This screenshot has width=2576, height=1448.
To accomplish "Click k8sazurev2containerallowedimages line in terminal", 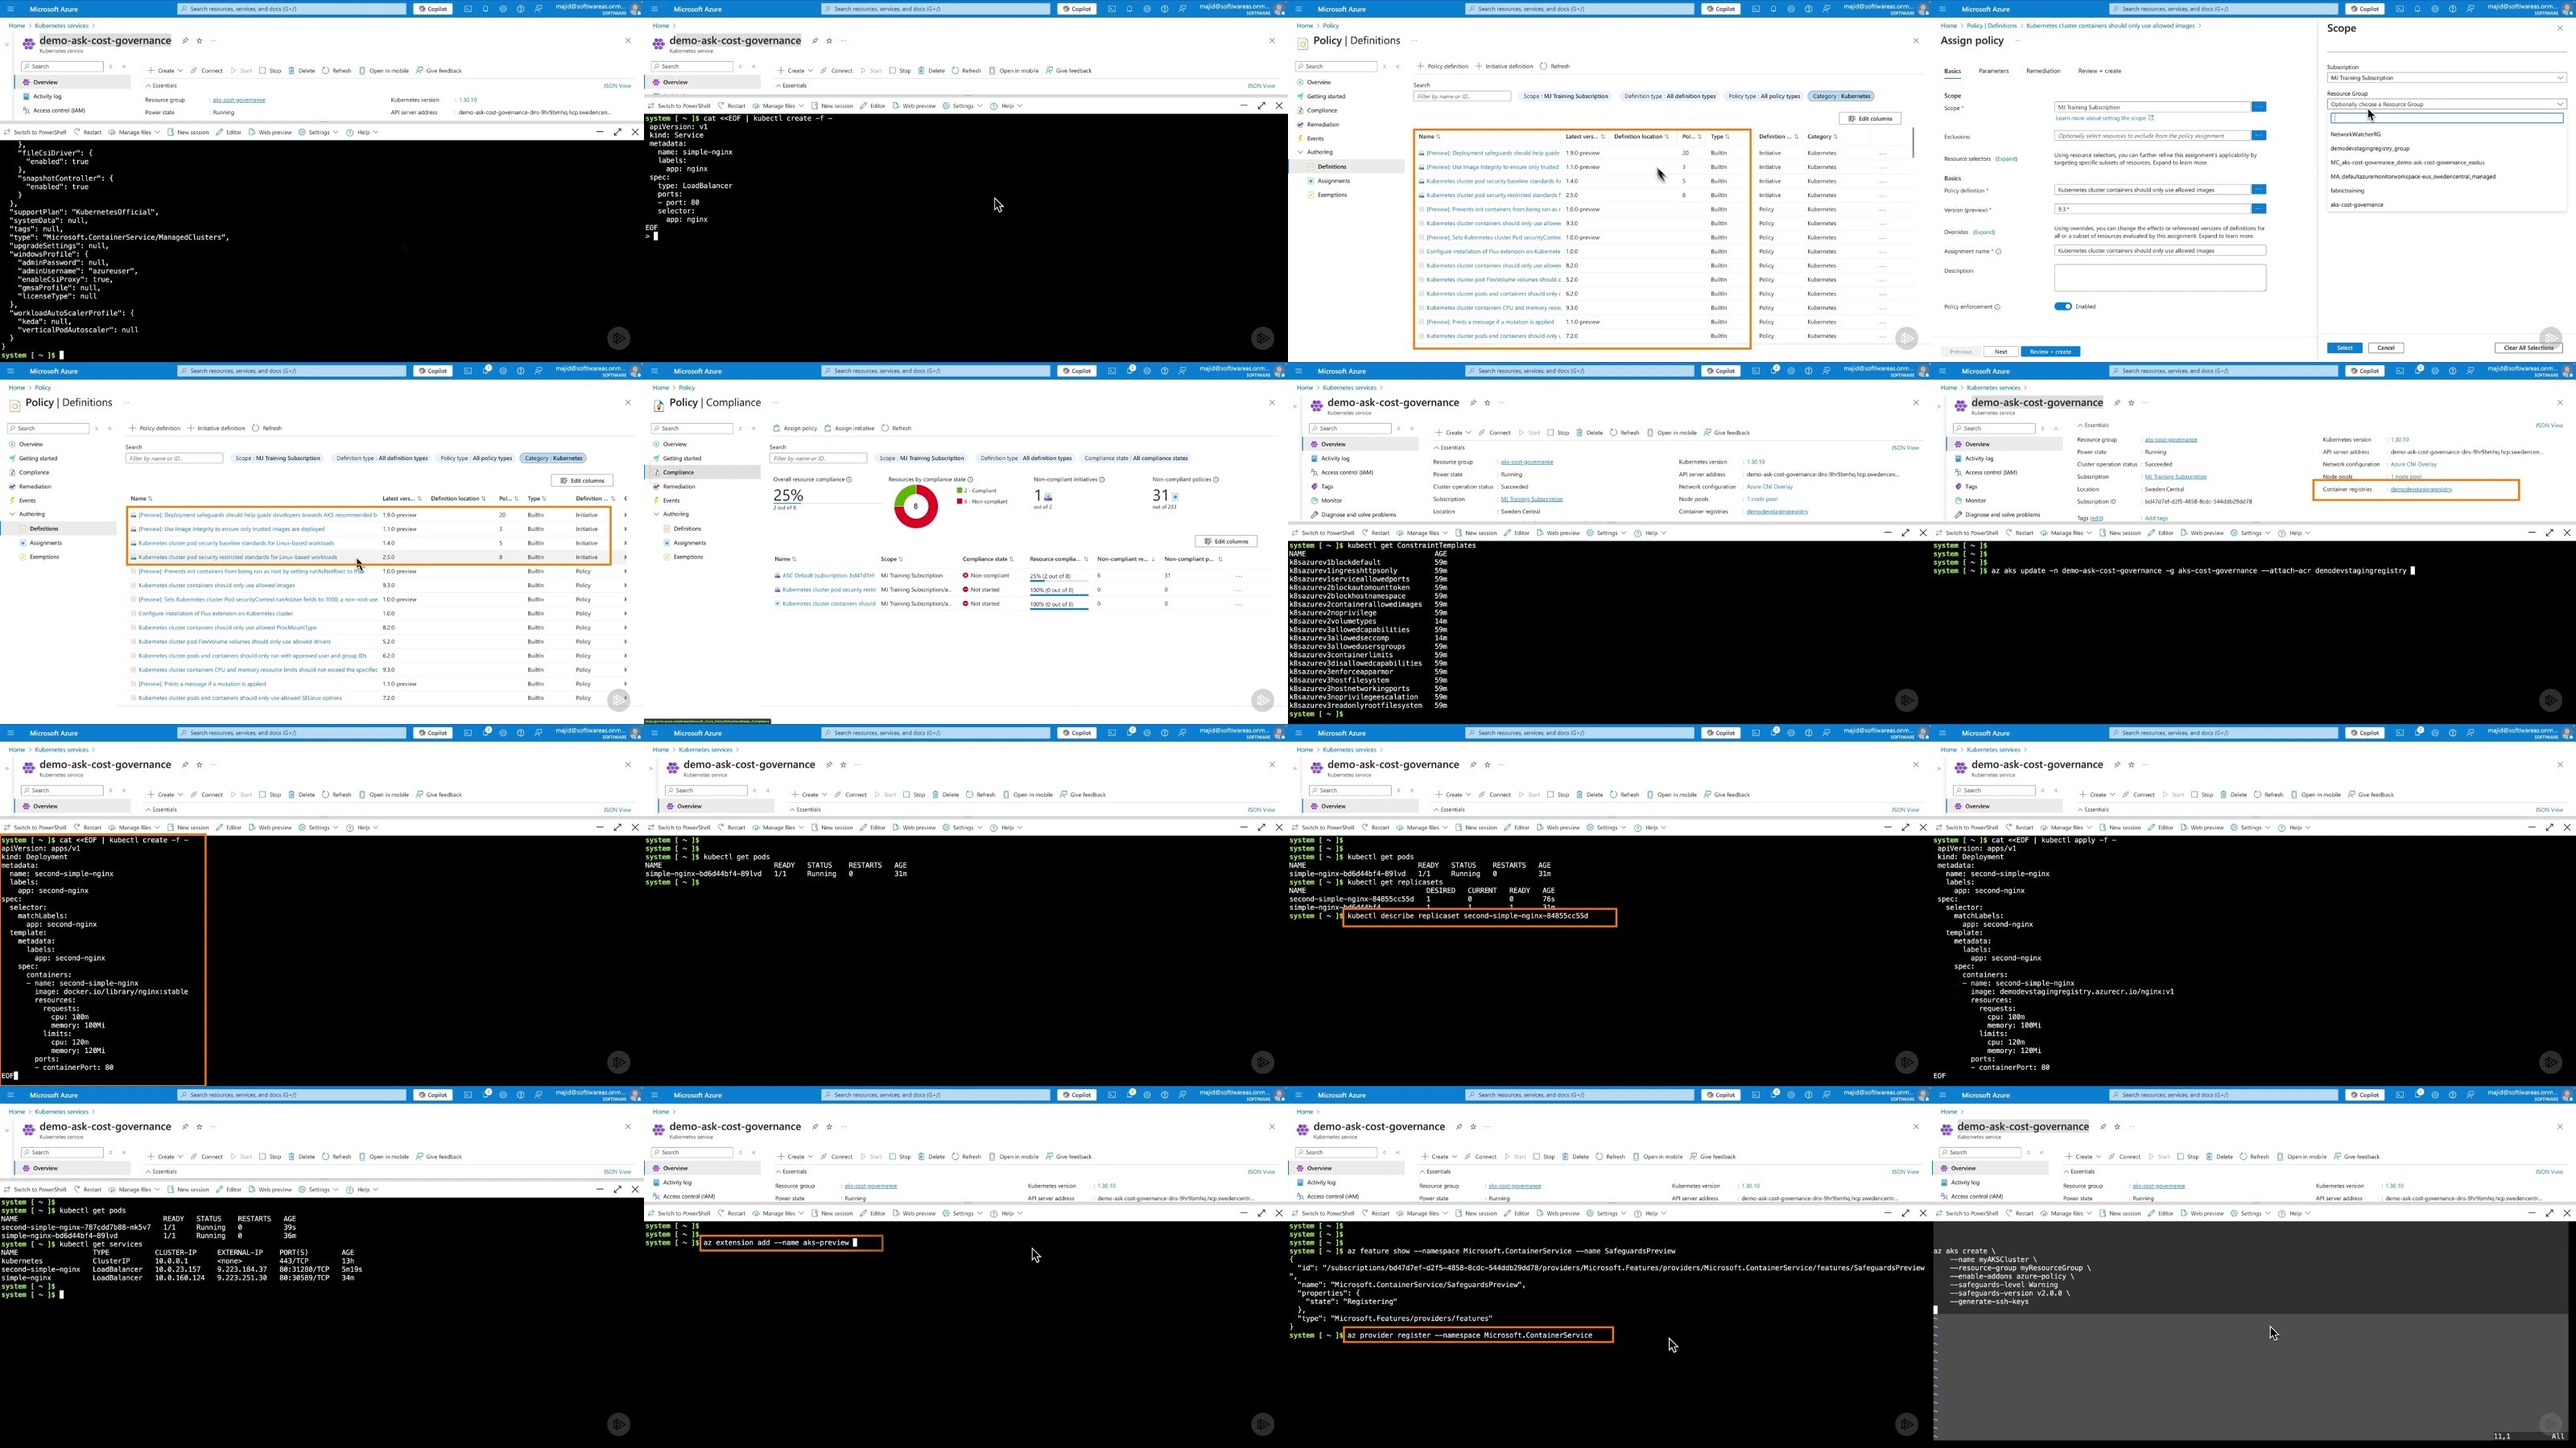I will [1355, 605].
